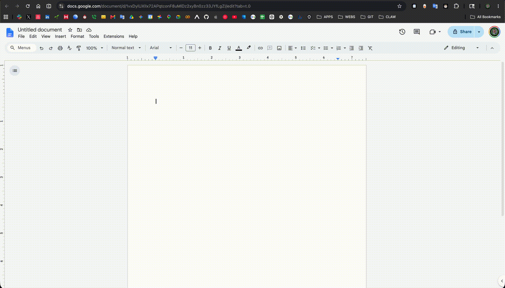The image size is (505, 288).
Task: Open Arial font dropdown
Action: click(161, 48)
